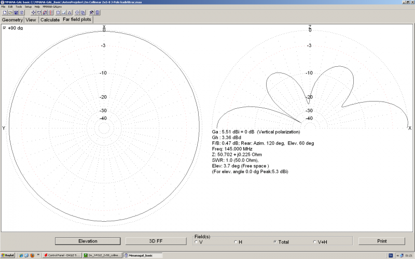Click the red-dotted wire edit toolbar icon

pos(45,12)
